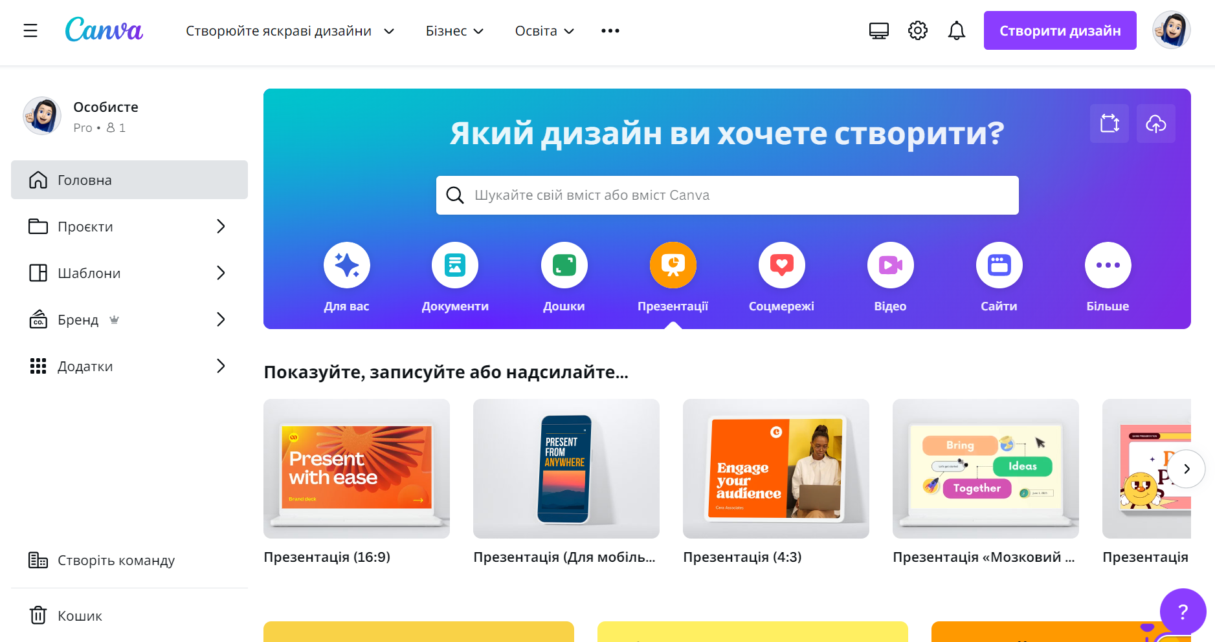Show the next presentation templates via the arrow
This screenshot has height=642, width=1215.
(x=1187, y=469)
